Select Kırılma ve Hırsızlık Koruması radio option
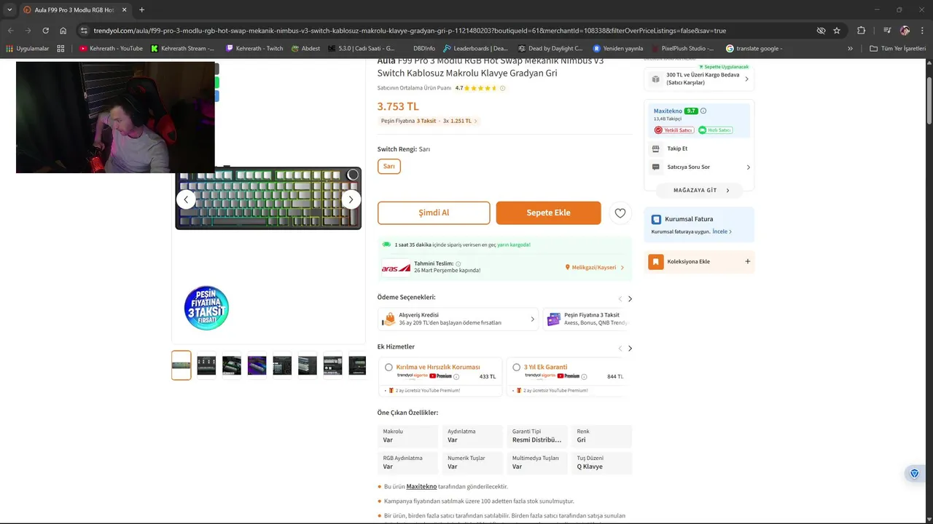The height and width of the screenshot is (524, 933). point(389,368)
